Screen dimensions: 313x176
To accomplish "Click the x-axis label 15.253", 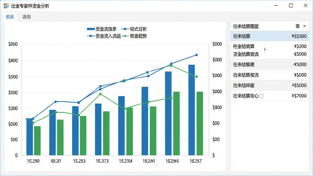I will click(x=79, y=161).
